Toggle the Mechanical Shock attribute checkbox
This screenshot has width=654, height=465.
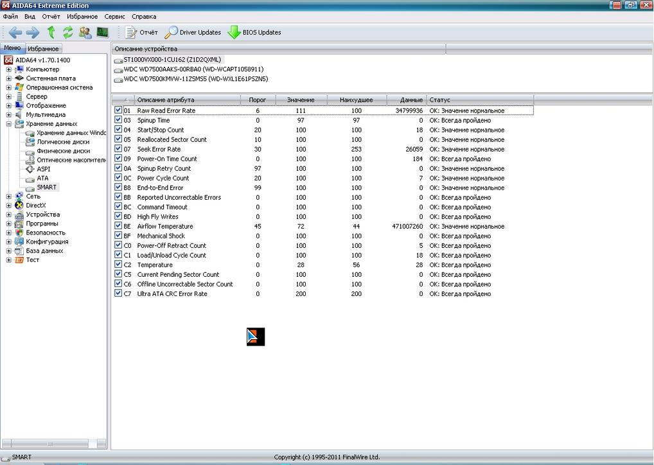click(x=118, y=235)
